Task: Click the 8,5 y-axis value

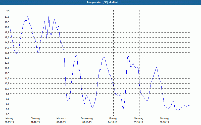Action: [x=8, y=104]
